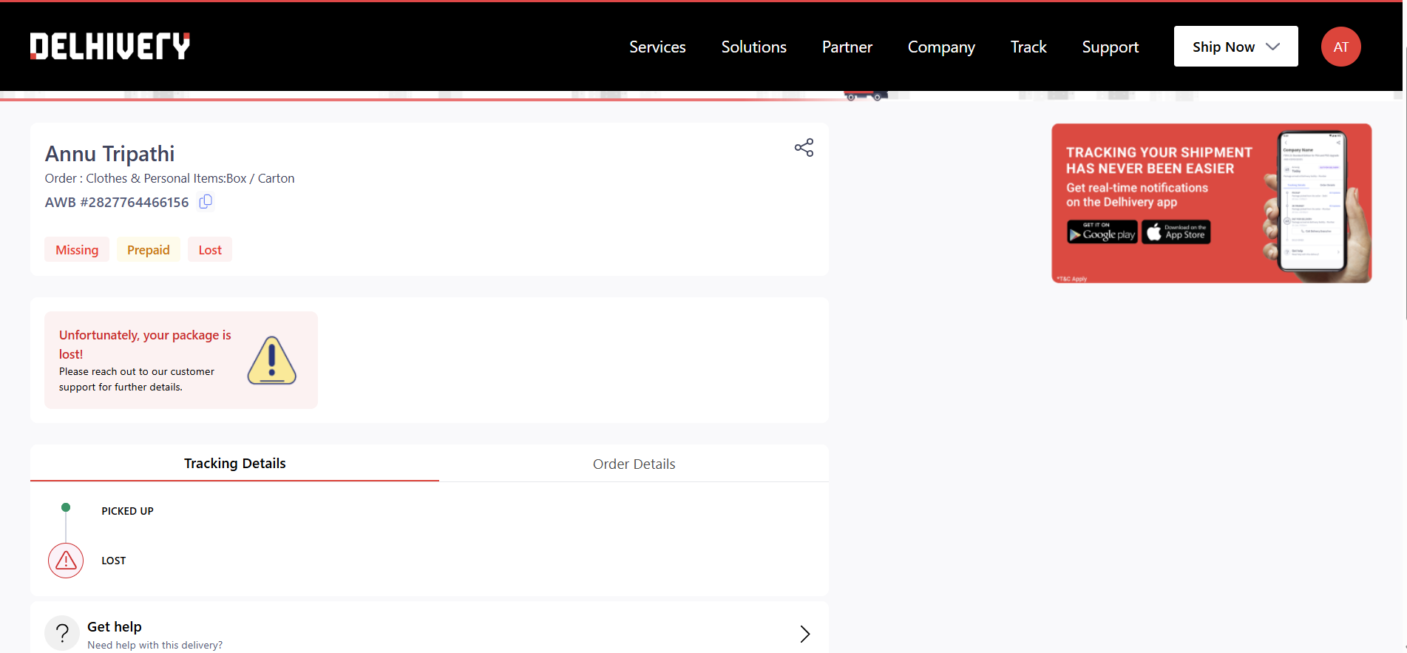Click the share icon on shipment card
The height and width of the screenshot is (653, 1407).
pos(804,148)
